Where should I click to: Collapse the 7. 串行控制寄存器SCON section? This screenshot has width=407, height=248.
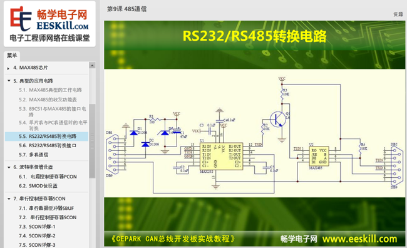(9, 199)
